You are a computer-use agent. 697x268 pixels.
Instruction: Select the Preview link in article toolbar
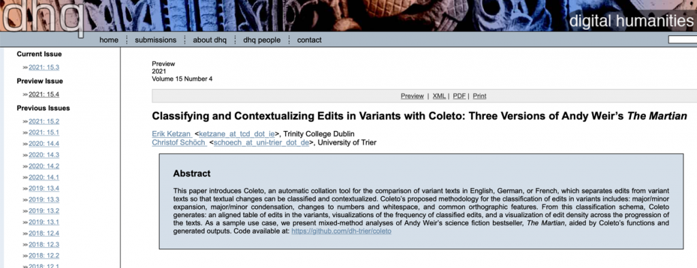pos(412,96)
